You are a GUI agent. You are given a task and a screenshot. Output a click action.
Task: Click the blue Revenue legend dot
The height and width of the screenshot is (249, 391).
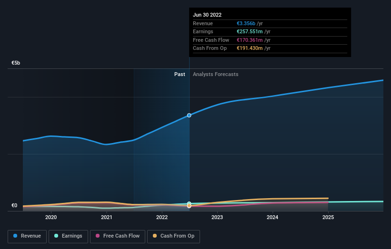click(x=15, y=236)
